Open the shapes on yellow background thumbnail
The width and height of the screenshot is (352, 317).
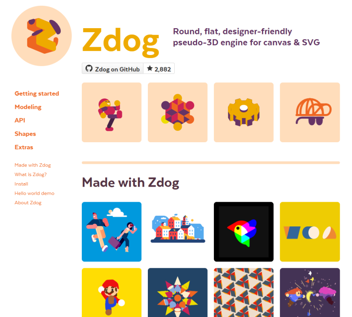[x=310, y=232]
